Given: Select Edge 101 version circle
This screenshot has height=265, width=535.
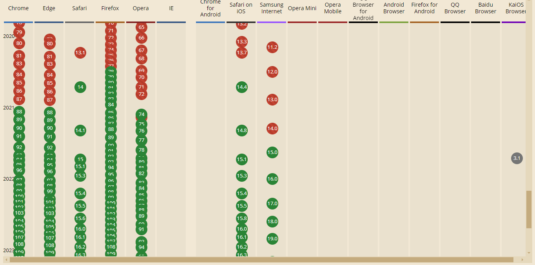Looking at the screenshot, I should [50, 202].
